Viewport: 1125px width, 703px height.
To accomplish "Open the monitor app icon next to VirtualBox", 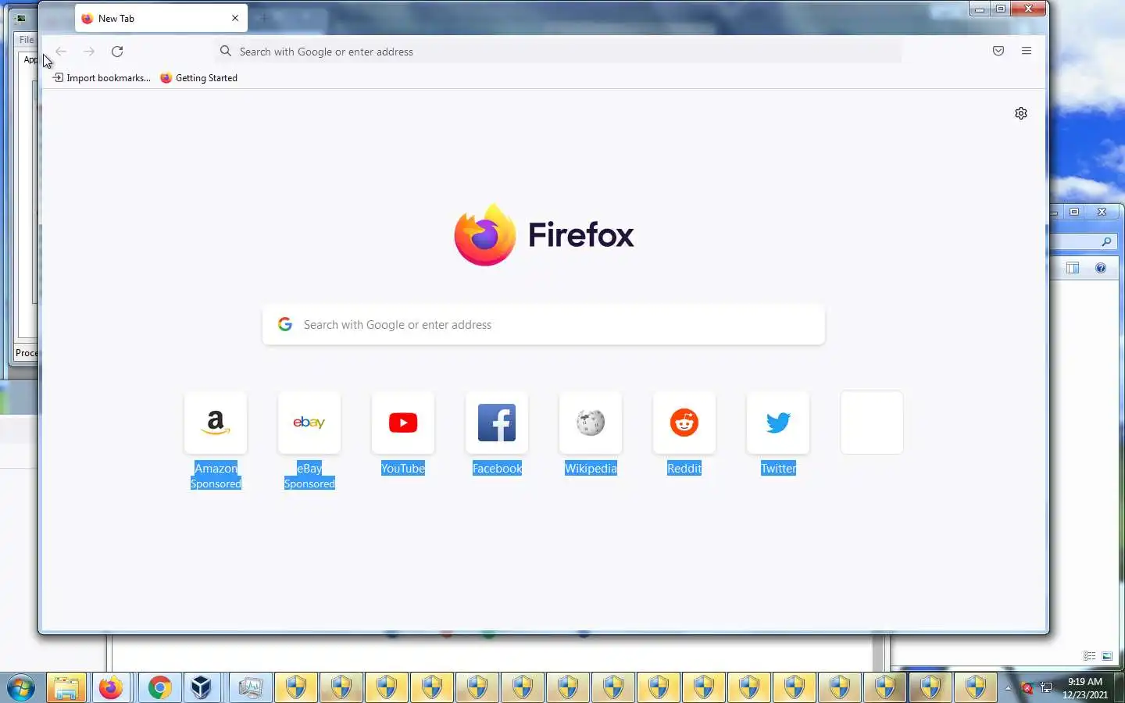I will click(251, 688).
